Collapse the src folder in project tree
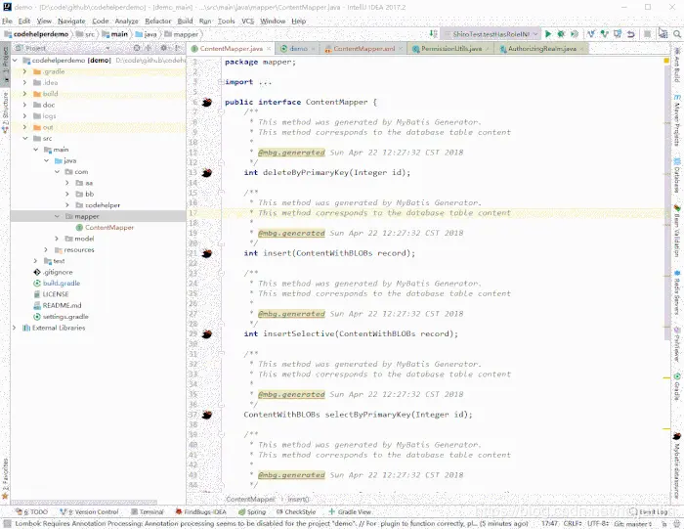The width and height of the screenshot is (684, 529). click(x=24, y=138)
